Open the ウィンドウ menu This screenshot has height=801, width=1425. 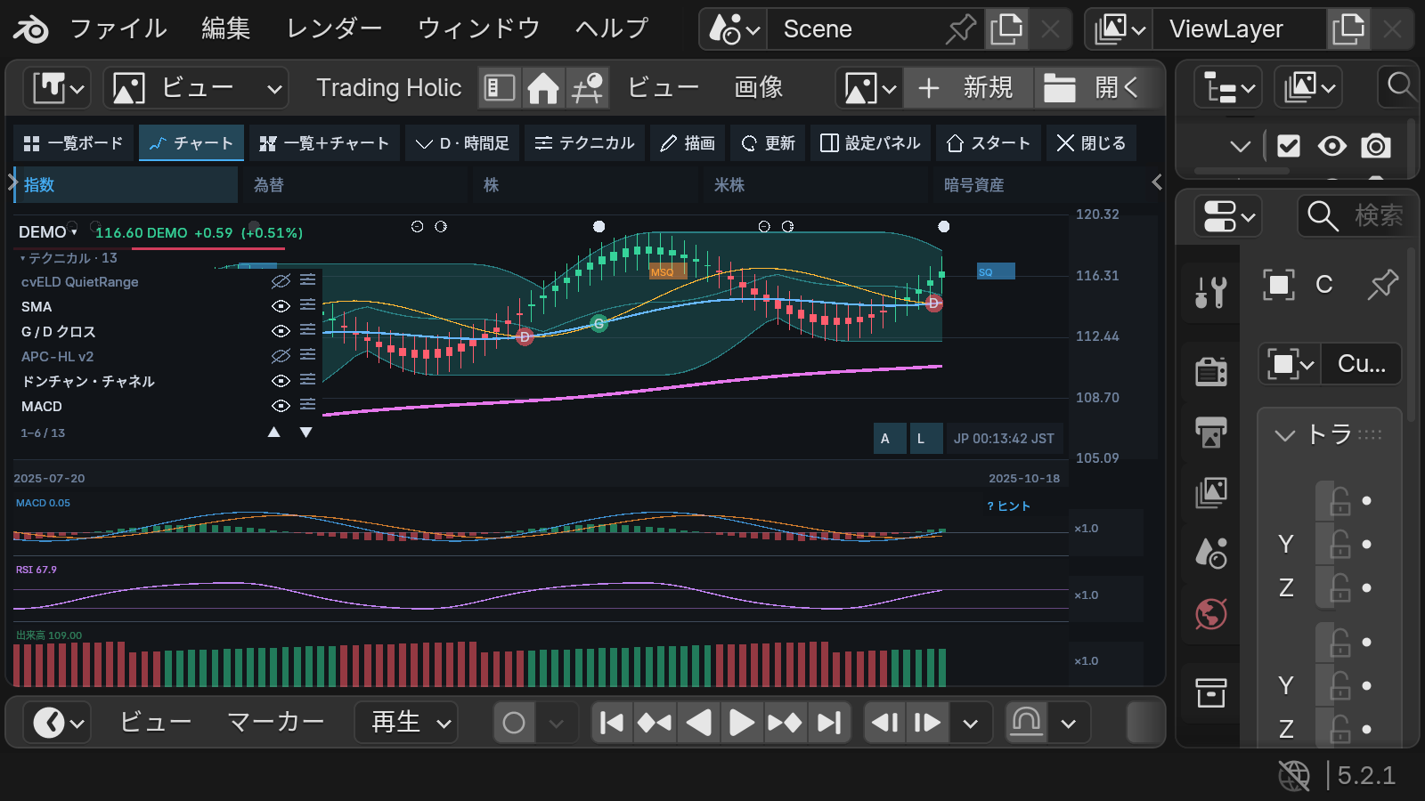coord(478,29)
